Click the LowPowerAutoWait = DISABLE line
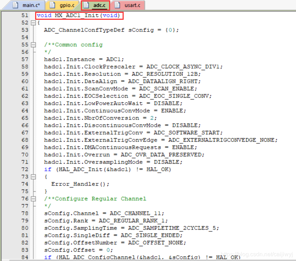The width and height of the screenshot is (296, 261). pos(113,103)
